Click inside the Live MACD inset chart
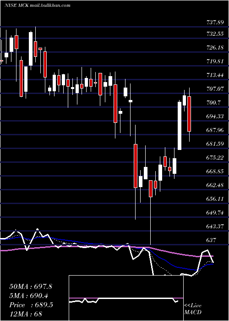The height and width of the screenshot is (321, 229). [x=126, y=298]
